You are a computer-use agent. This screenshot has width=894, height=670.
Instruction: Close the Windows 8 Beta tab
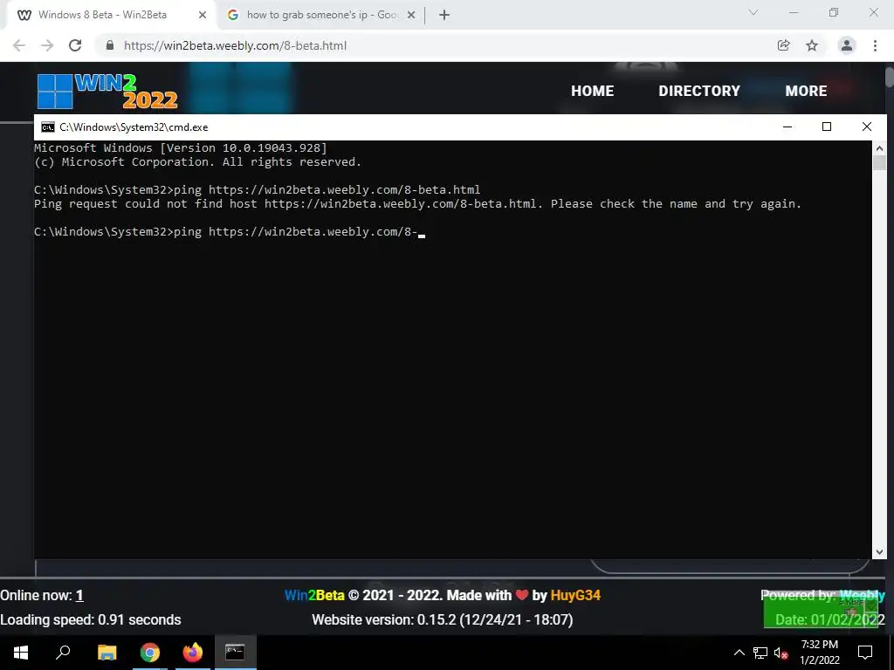click(203, 15)
